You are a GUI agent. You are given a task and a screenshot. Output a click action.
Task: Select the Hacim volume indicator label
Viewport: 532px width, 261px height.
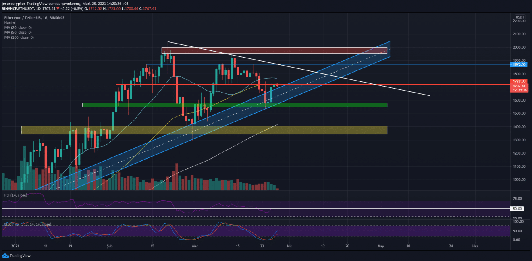coord(10,23)
